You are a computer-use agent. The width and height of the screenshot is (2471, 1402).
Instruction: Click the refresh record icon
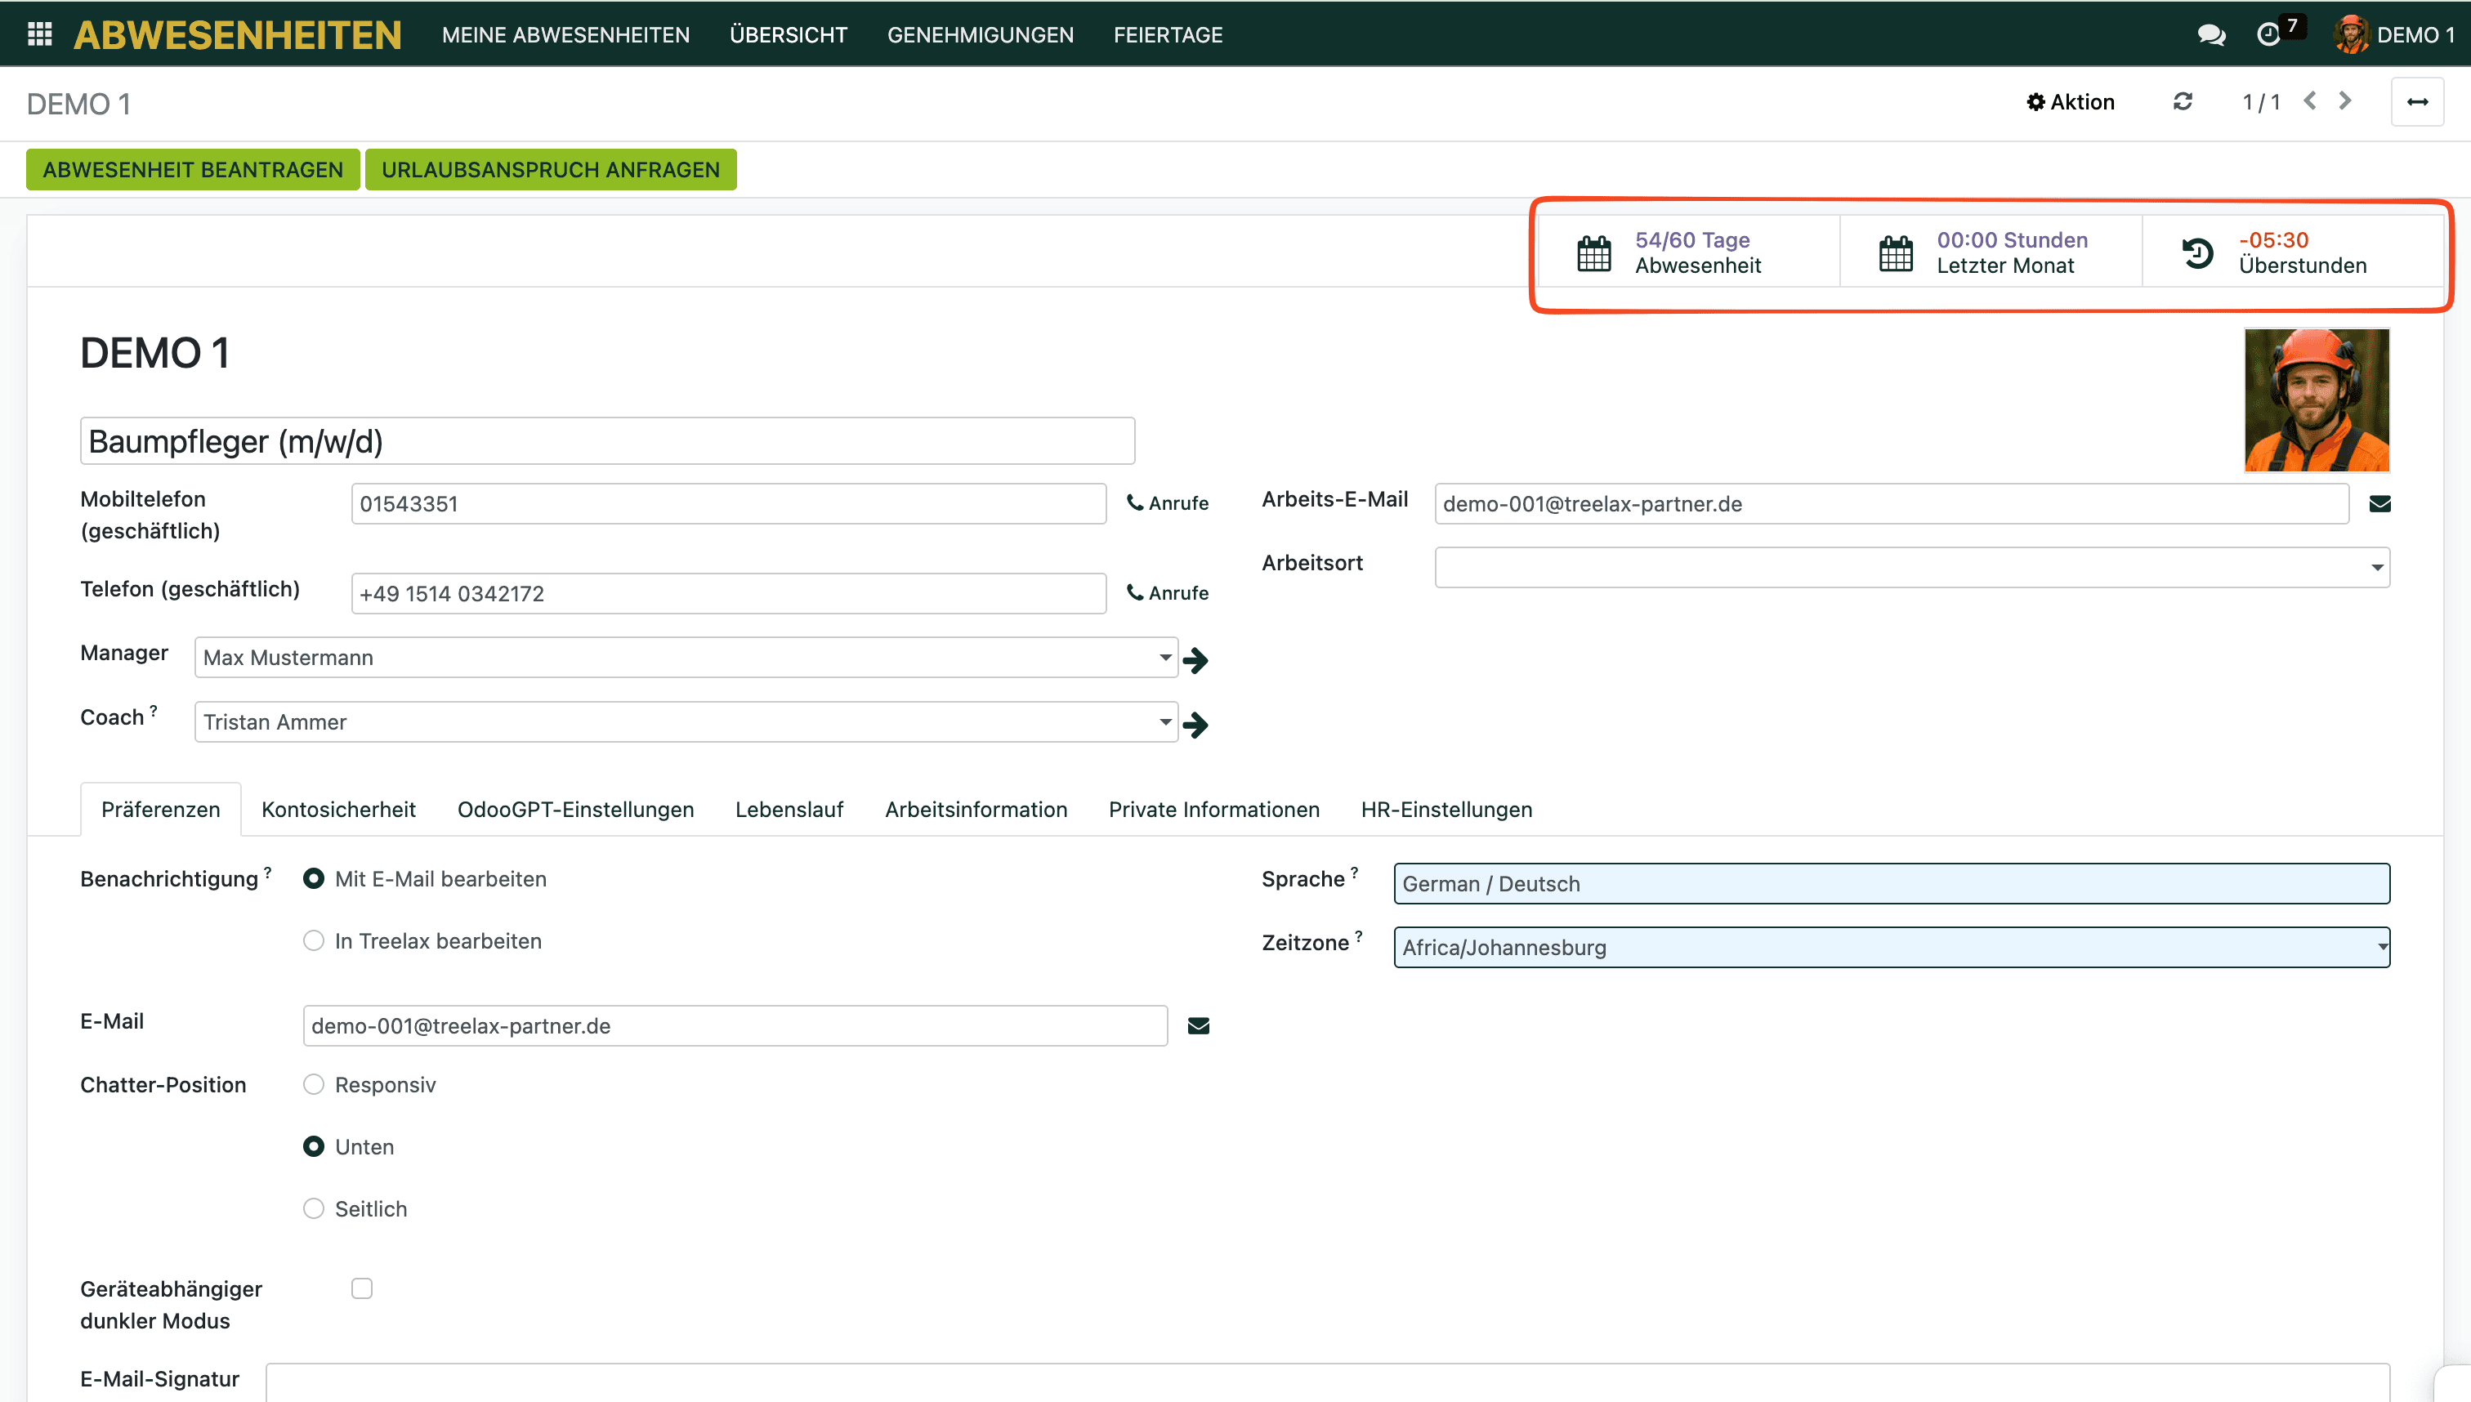(2183, 102)
